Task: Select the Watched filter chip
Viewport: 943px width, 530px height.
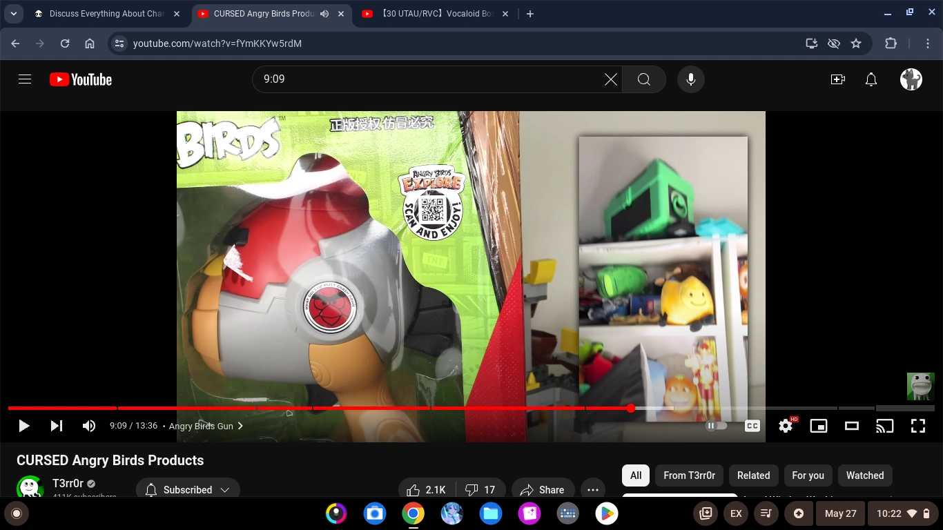Action: coord(864,475)
